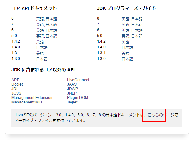Open 英語 link for Core API version 1.4.2
192x142 pixels.
point(40,42)
